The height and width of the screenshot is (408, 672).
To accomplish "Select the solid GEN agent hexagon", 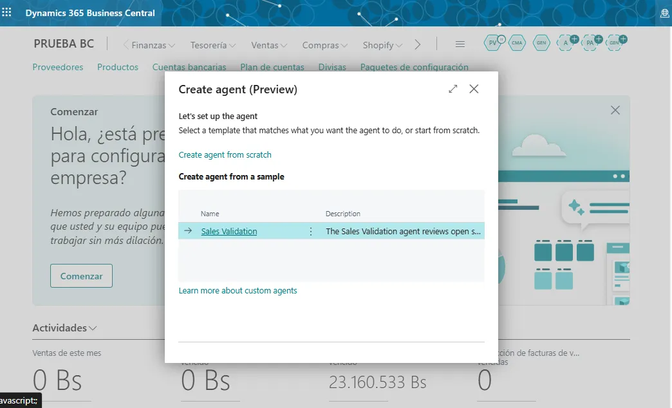I will (x=541, y=43).
